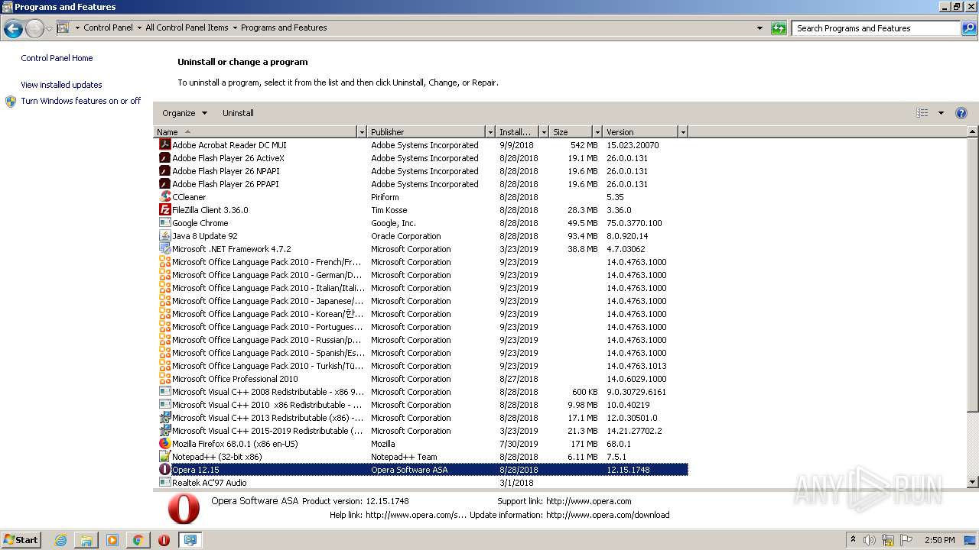Click the search magnifier icon

click(x=969, y=28)
